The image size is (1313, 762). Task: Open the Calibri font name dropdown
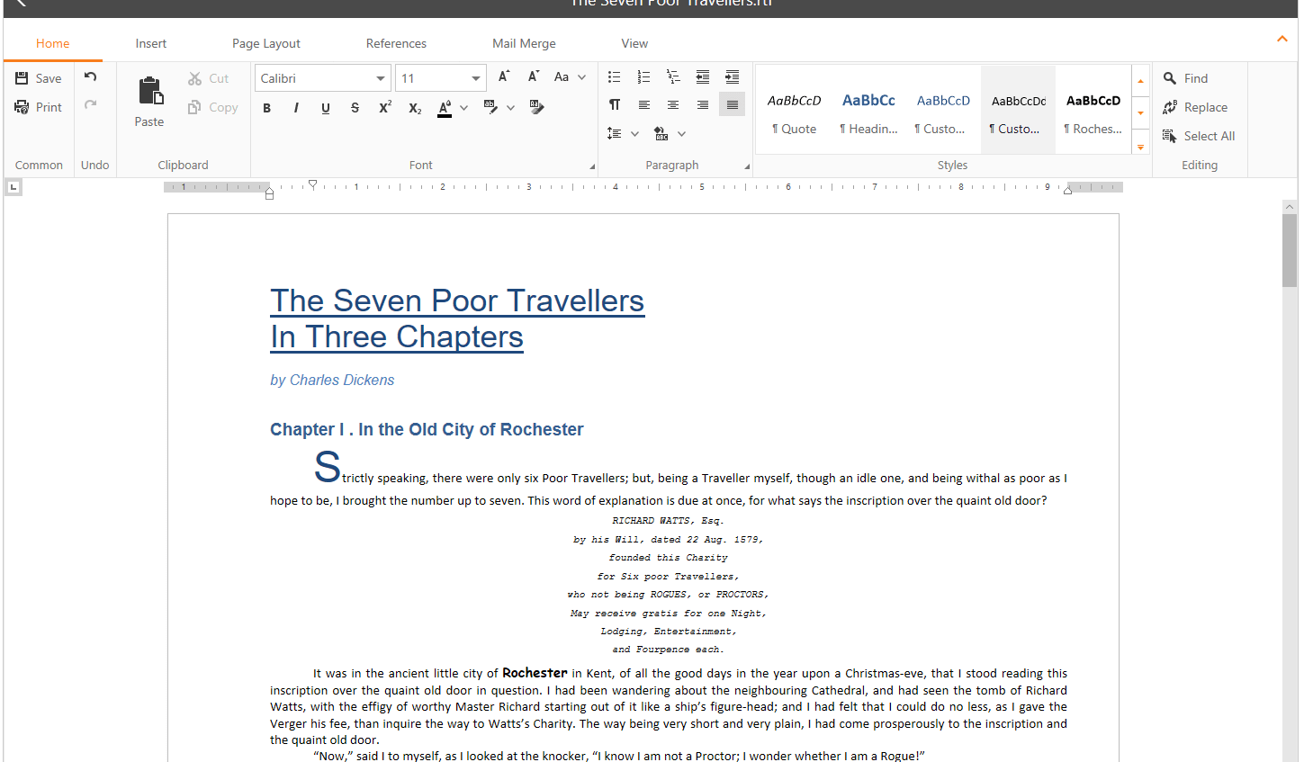[x=381, y=78]
